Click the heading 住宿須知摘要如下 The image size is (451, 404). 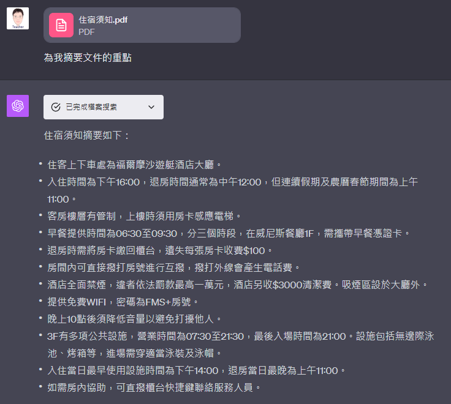(86, 135)
